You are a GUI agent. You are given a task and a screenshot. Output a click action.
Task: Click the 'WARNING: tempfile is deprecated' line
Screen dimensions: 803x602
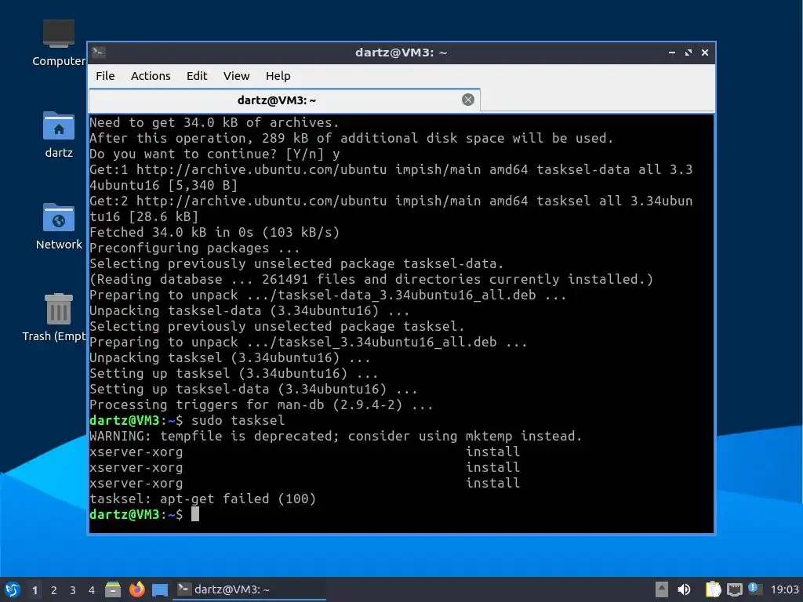[x=336, y=436]
